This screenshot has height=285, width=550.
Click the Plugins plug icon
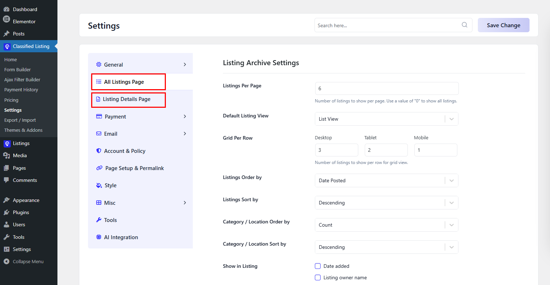tap(6, 212)
